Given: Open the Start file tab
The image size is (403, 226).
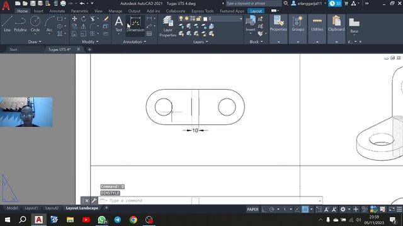Looking at the screenshot, I should (13, 50).
